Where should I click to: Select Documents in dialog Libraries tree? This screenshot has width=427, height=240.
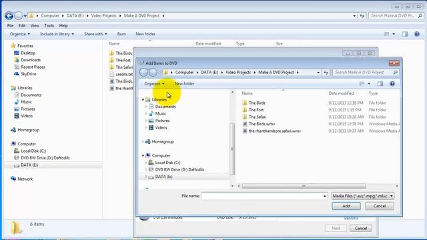click(x=165, y=107)
